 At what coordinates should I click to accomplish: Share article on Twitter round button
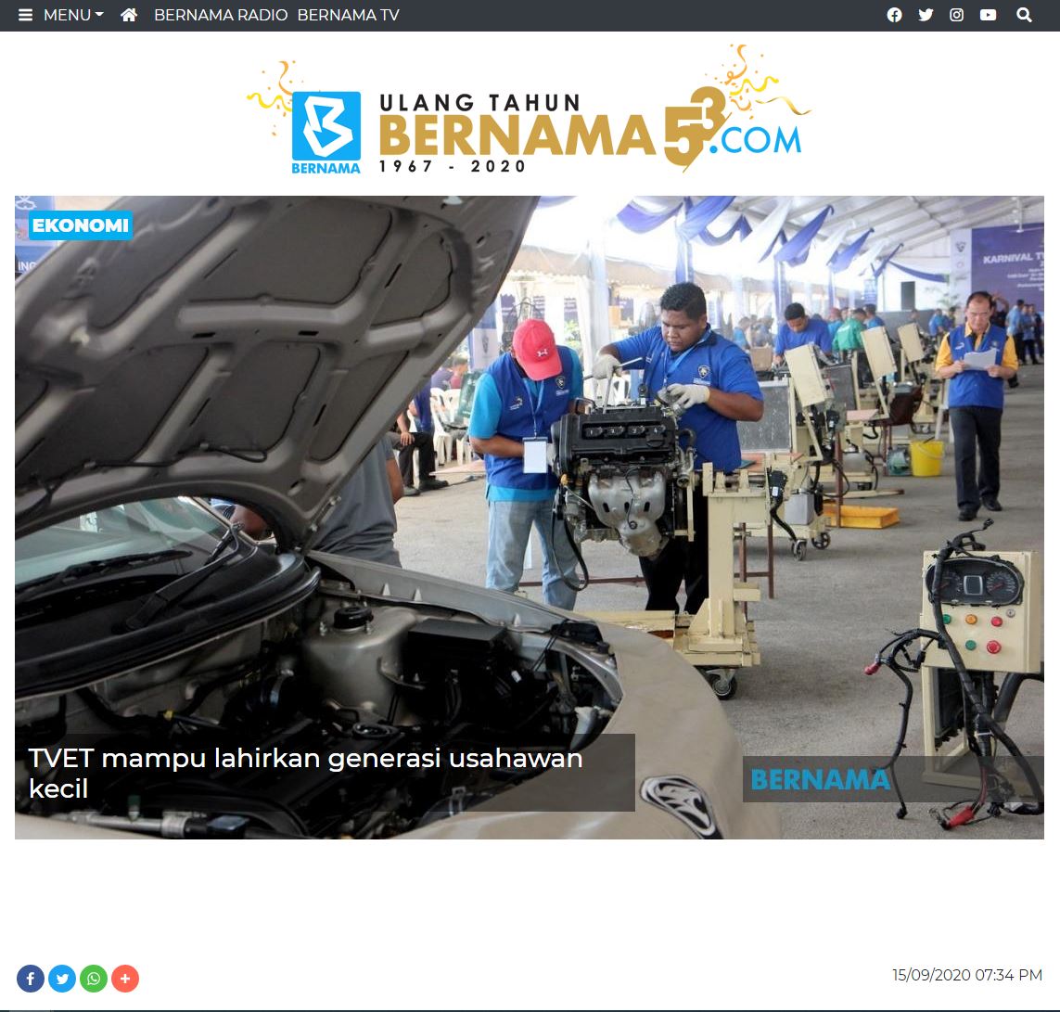coord(62,979)
